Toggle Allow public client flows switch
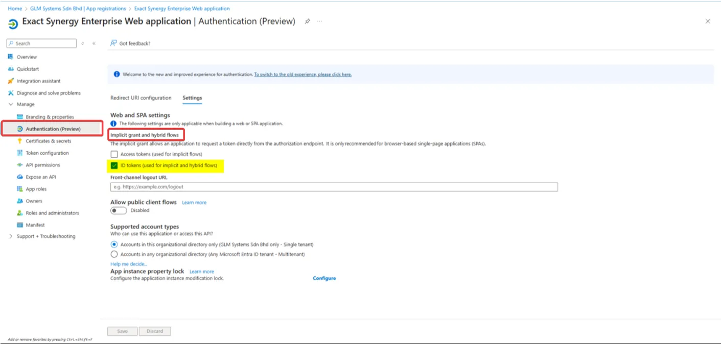This screenshot has height=344, width=721. [119, 210]
